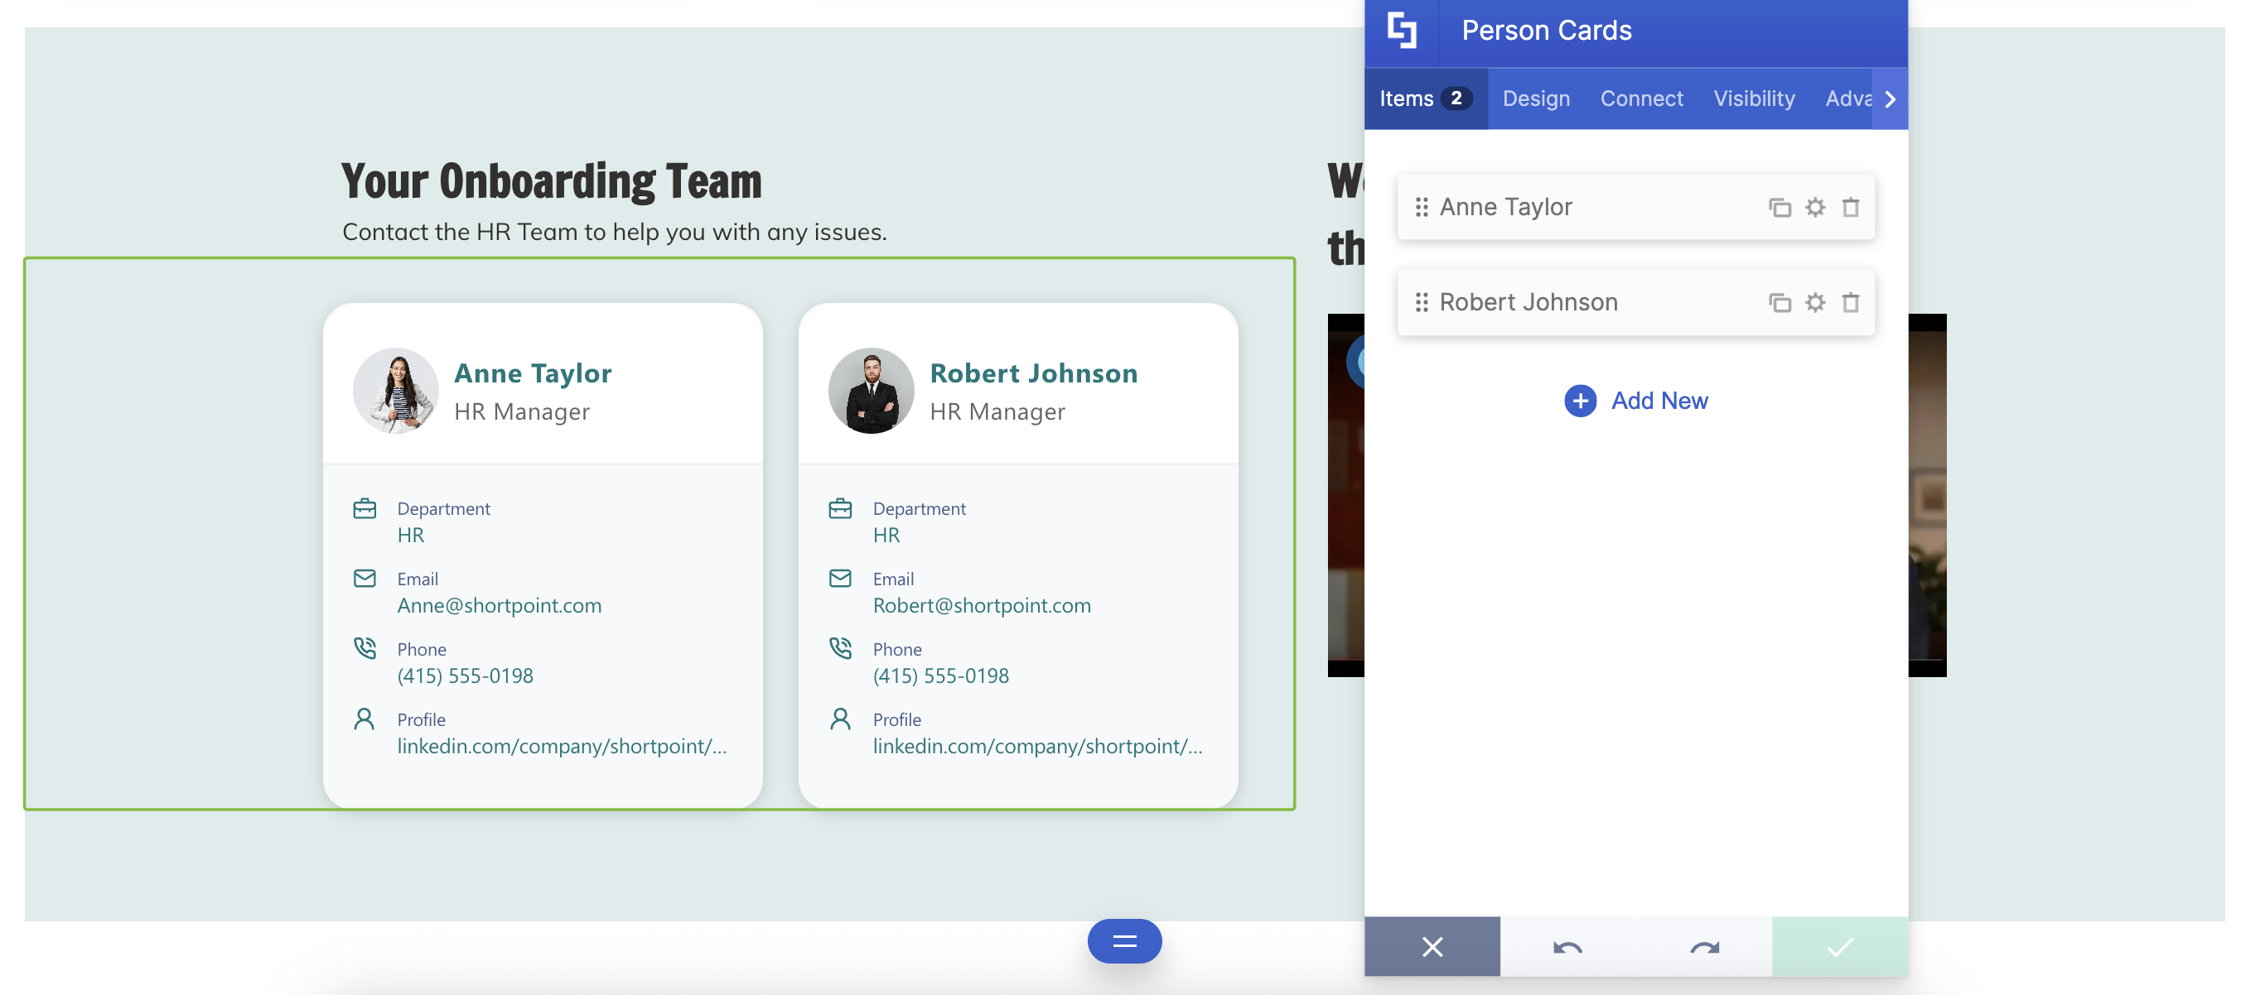Click the undo arrow icon
Viewport: 2260px width, 995px height.
(1567, 947)
